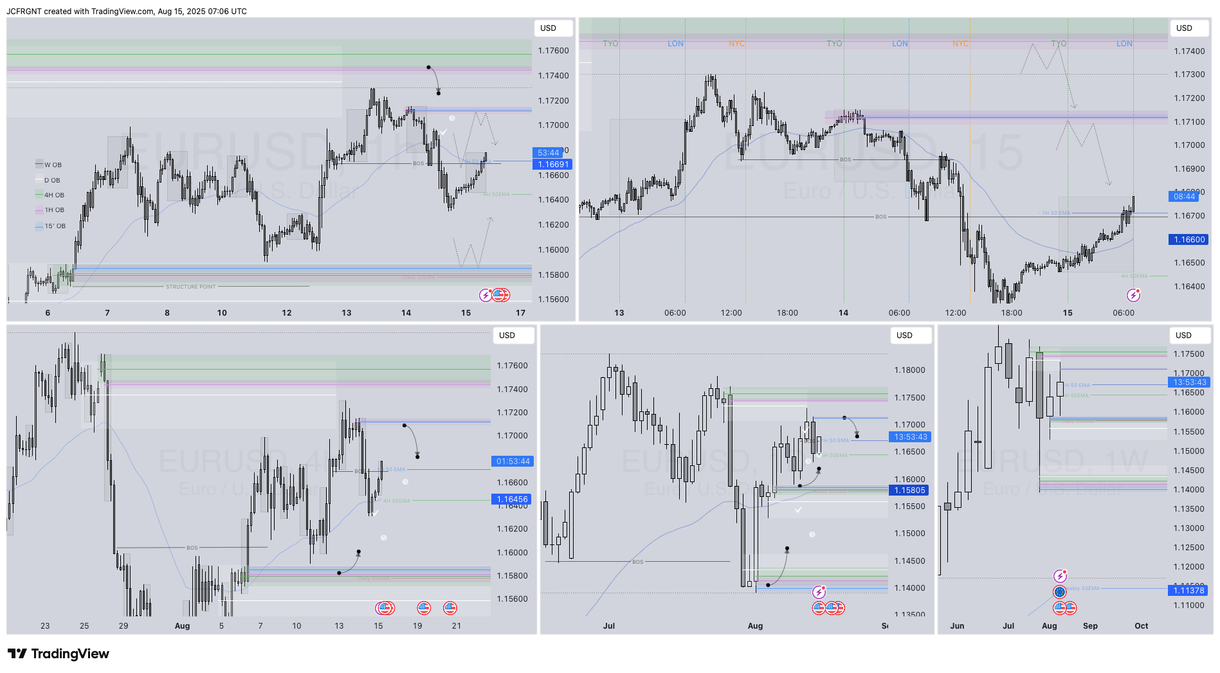Viewport: 1220px width, 673px height.
Task: Click the TradingView logo
Action: pyautogui.click(x=59, y=654)
